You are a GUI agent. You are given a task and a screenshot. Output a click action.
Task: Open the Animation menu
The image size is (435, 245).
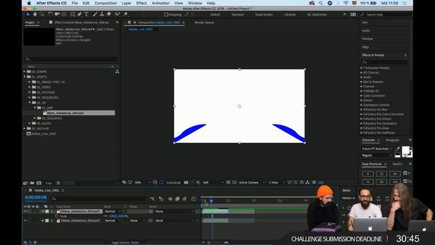coord(160,3)
